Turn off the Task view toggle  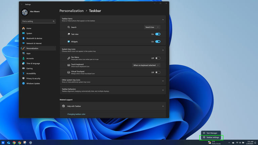(x=158, y=34)
